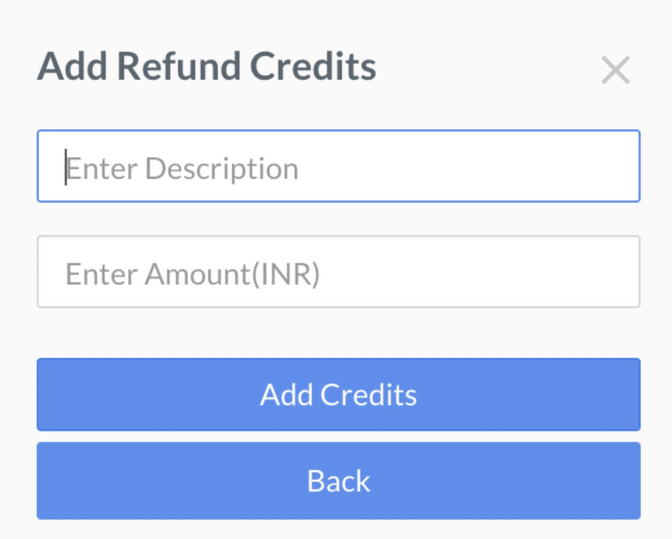Click the Enter Amount(INR) field
Viewport: 672px width, 539px height.
point(338,272)
